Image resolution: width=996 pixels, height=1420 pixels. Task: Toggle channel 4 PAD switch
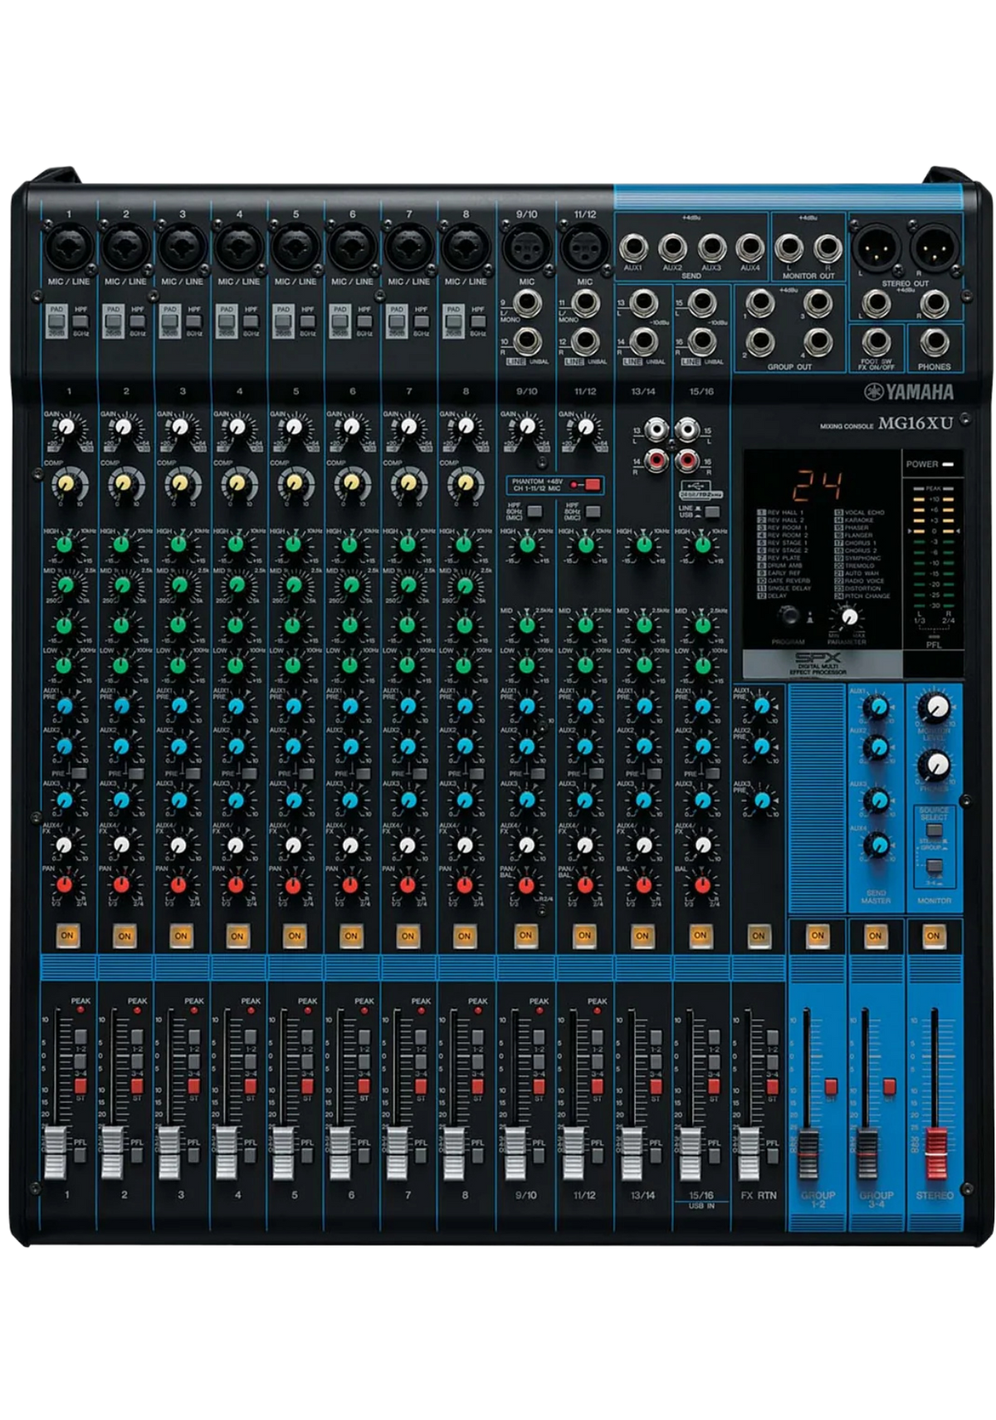[226, 321]
